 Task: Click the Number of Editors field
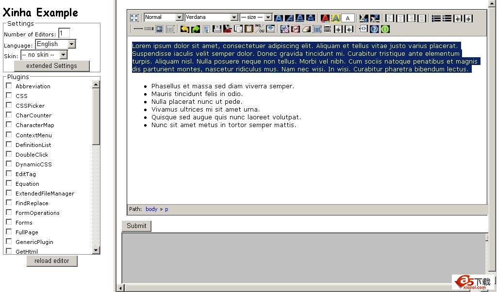click(x=64, y=33)
